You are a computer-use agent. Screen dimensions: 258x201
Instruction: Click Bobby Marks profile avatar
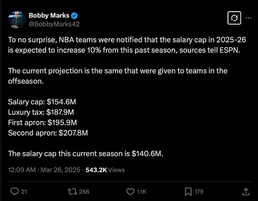(x=16, y=19)
